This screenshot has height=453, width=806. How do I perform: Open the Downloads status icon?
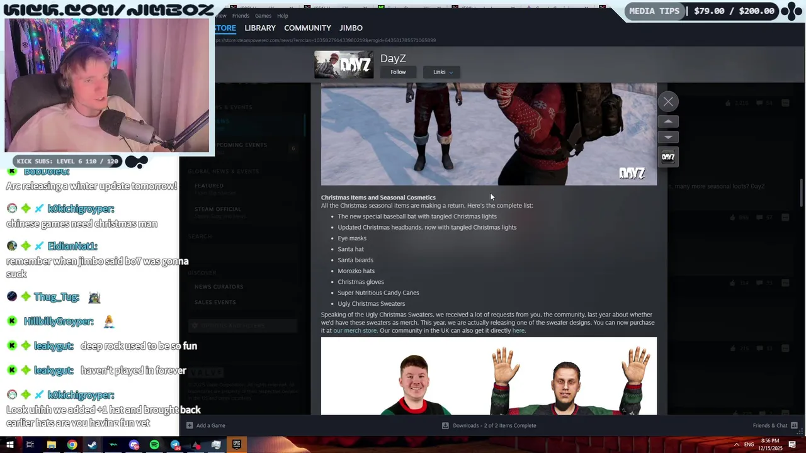point(445,425)
